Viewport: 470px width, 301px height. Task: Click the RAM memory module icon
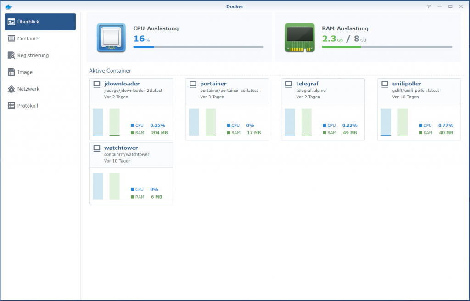[300, 38]
